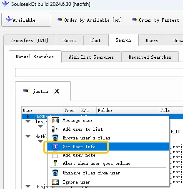183x189 pixels.
Task: Click the Message user icon
Action: tap(55, 120)
